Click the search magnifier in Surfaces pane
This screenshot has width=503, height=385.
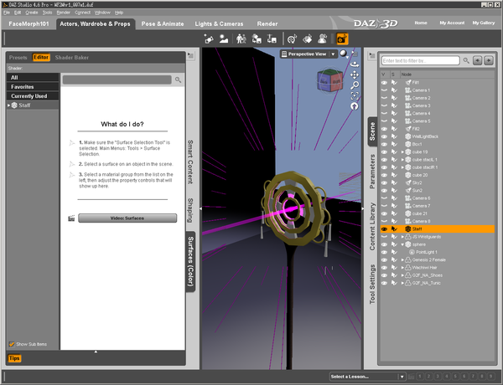click(178, 80)
